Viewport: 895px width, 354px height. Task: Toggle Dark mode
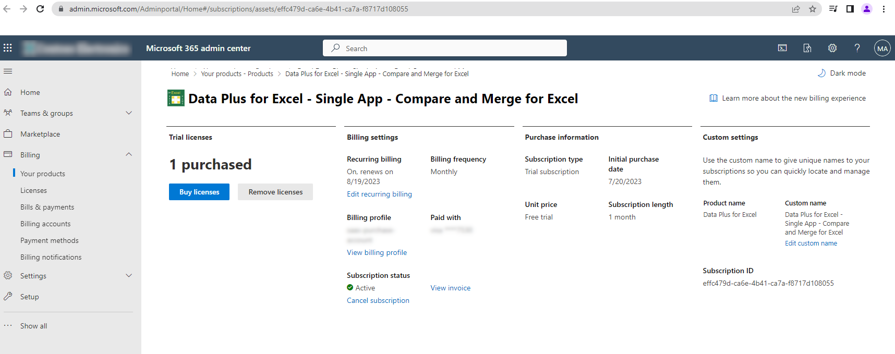pyautogui.click(x=842, y=73)
